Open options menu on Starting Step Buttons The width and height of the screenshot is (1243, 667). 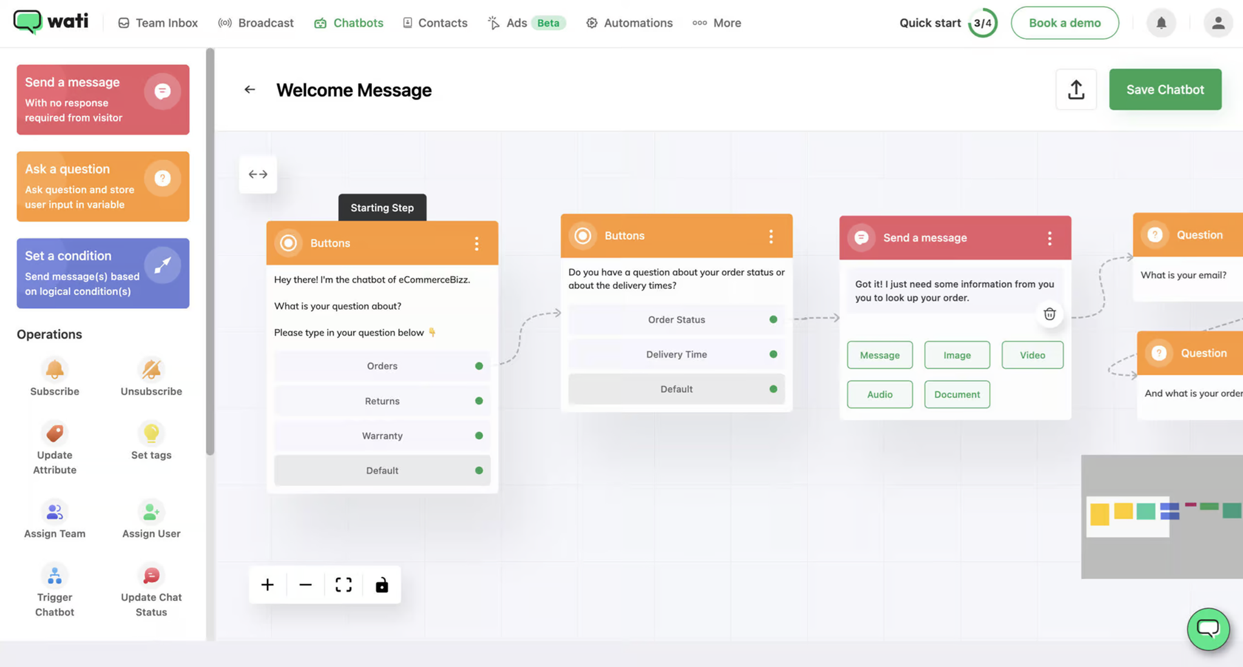(477, 243)
